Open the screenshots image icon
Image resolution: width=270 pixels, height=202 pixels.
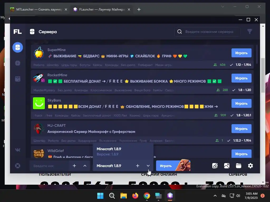click(x=226, y=166)
